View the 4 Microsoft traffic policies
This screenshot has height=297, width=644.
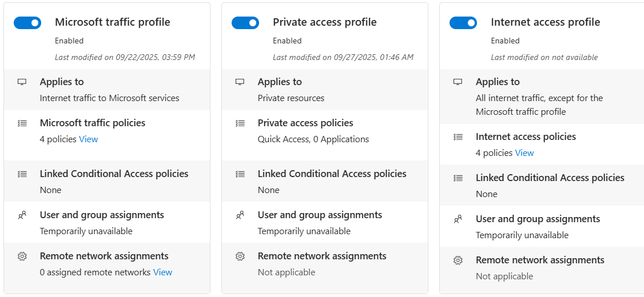[x=89, y=139]
